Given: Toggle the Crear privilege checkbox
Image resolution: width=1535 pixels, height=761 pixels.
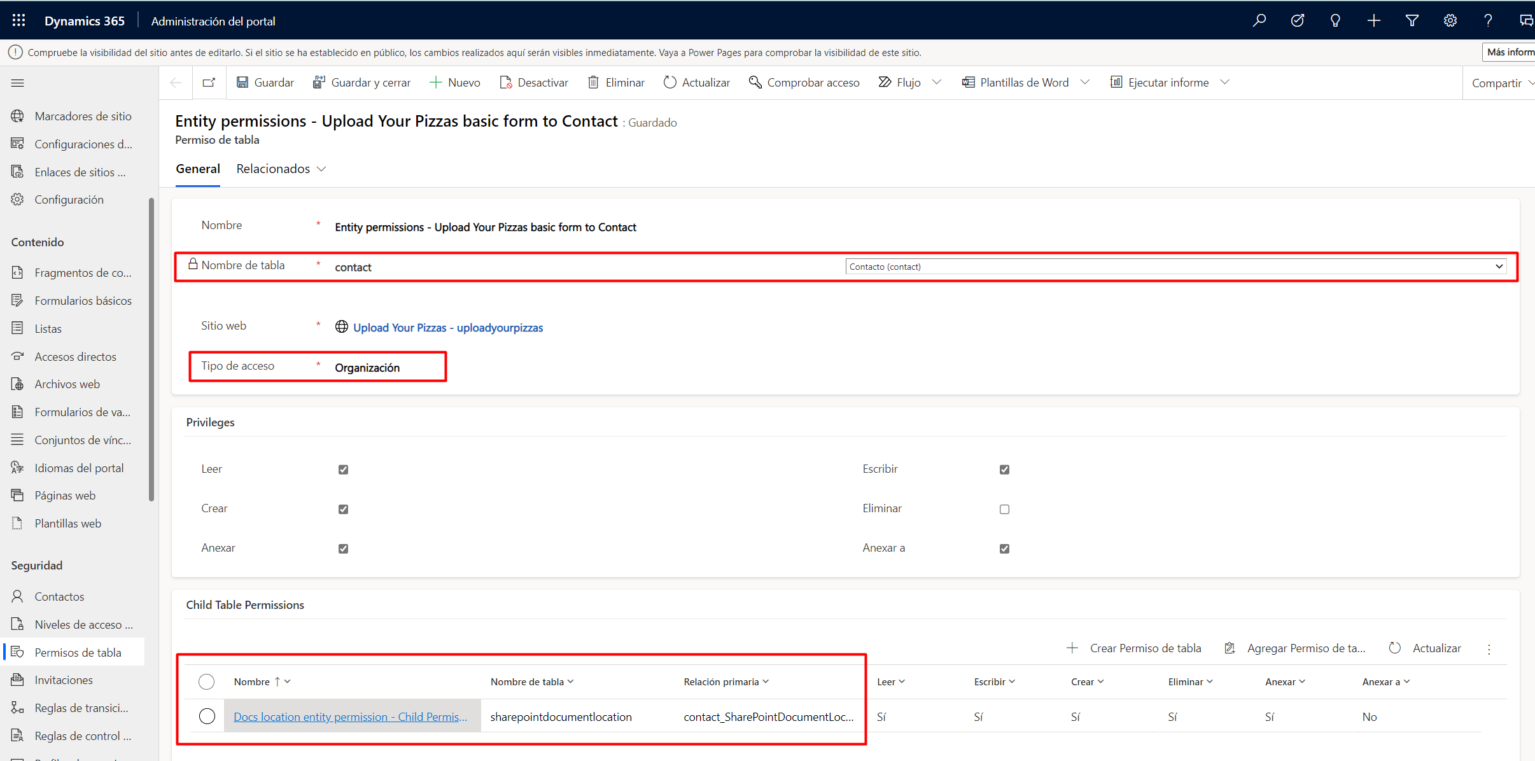Looking at the screenshot, I should (x=343, y=509).
